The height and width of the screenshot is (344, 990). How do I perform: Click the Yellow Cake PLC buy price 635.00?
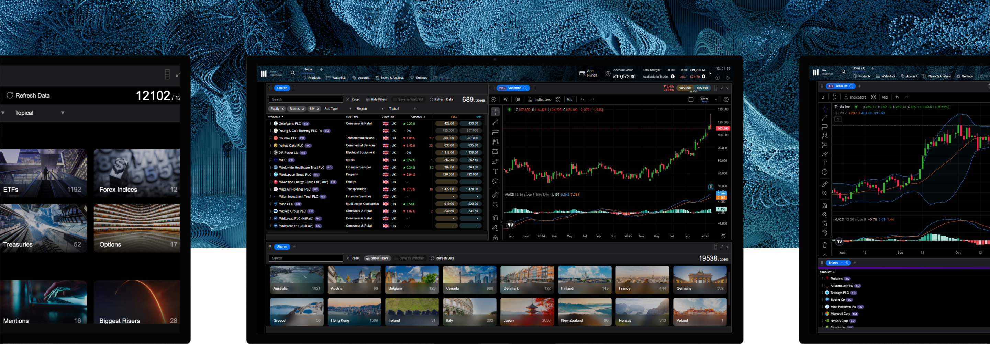click(x=471, y=146)
